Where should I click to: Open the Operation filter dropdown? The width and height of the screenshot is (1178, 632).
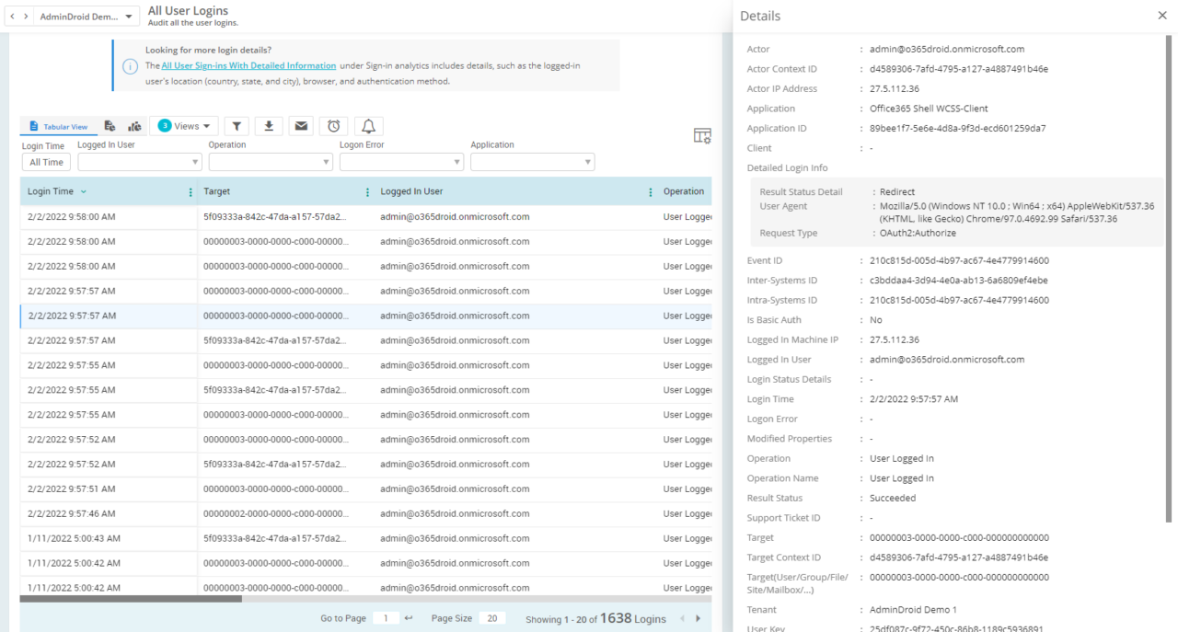coord(270,161)
